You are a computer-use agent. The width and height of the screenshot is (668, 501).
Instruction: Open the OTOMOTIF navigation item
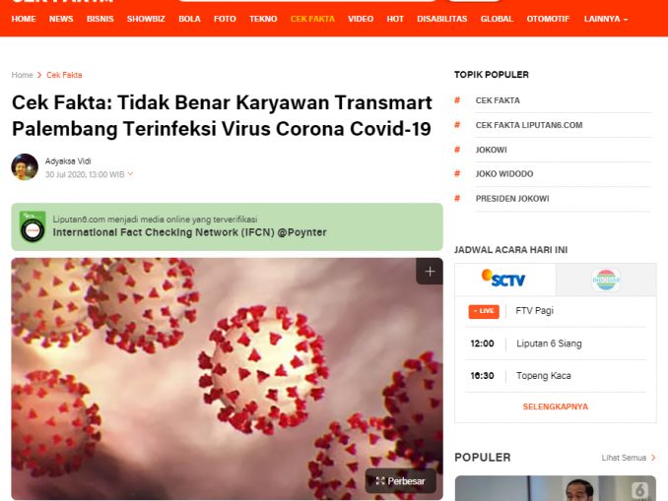548,19
